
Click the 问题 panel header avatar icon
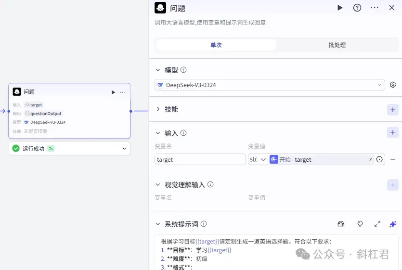pyautogui.click(x=160, y=8)
